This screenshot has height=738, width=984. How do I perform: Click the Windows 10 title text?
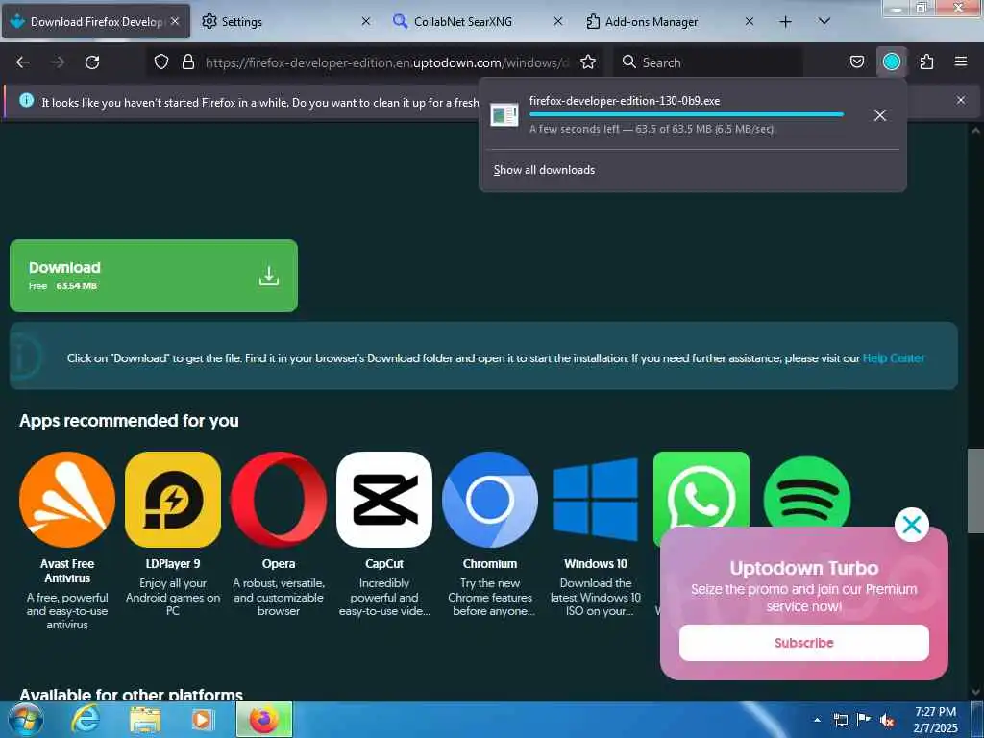[x=596, y=564]
